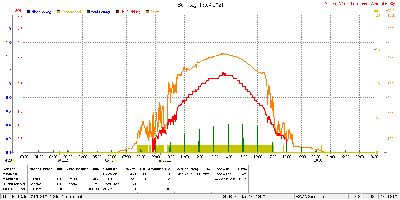Click the 12:00 tick label on time axis

pyautogui.click(x=199, y=157)
